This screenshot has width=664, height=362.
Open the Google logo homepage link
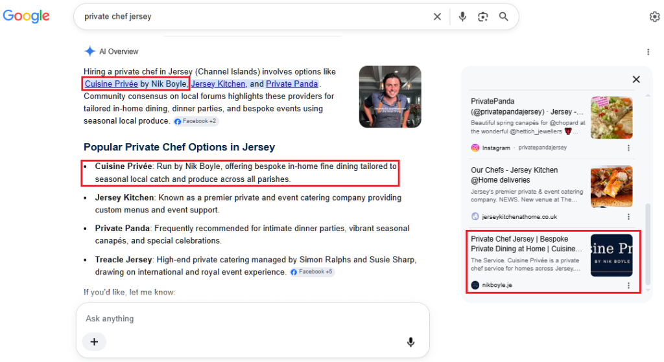(26, 16)
